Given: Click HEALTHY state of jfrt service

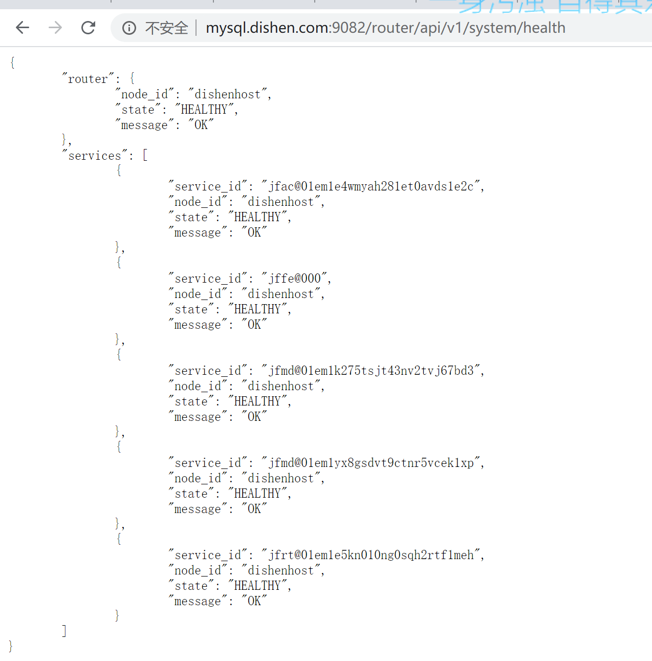Looking at the screenshot, I should pos(257,586).
